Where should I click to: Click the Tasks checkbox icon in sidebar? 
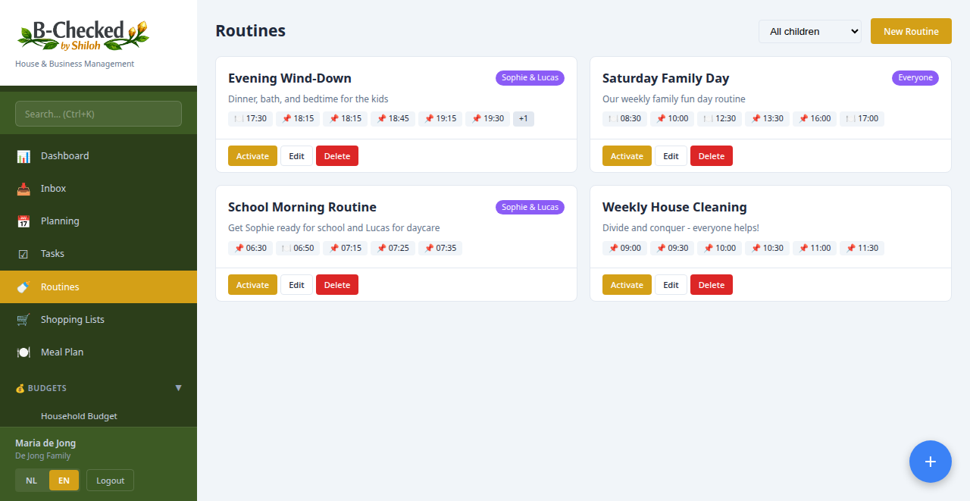click(21, 253)
